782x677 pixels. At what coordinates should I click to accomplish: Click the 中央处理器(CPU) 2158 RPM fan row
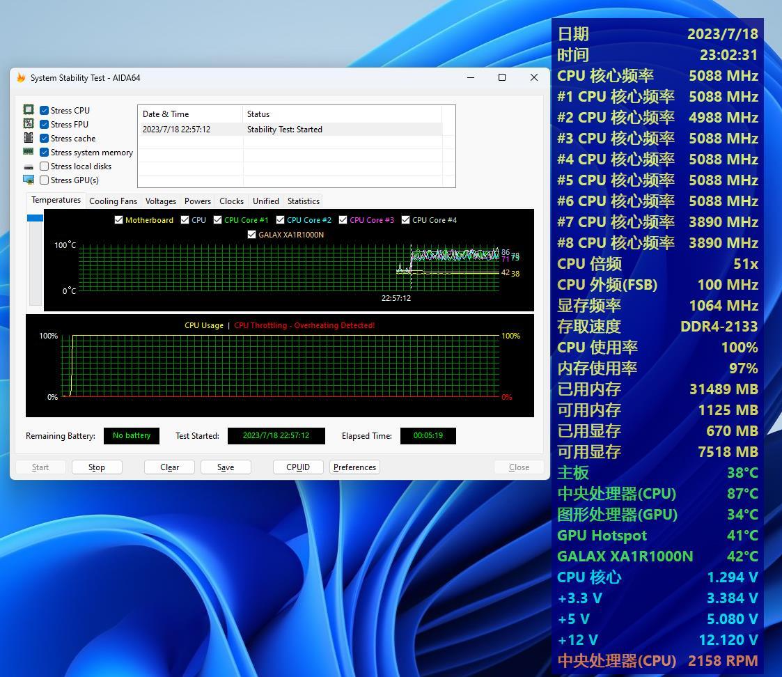(657, 660)
